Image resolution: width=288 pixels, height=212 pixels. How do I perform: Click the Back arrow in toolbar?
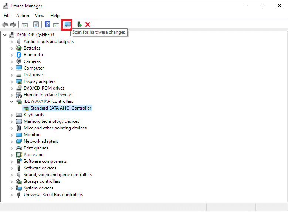(5, 24)
